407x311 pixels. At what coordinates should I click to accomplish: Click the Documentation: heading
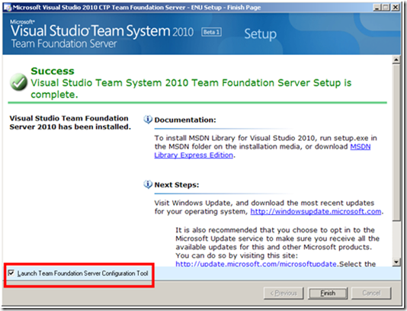(185, 120)
